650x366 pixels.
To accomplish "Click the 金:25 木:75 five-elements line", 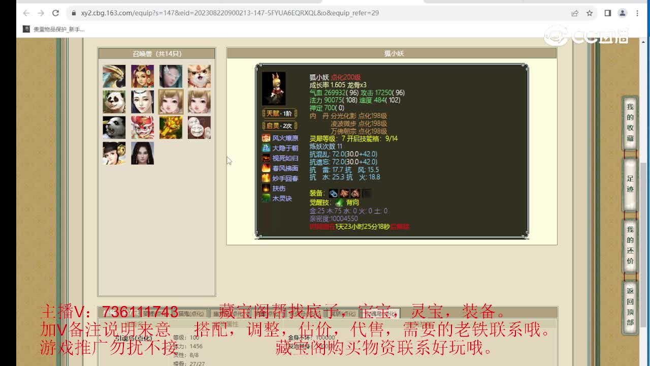I will (348, 210).
